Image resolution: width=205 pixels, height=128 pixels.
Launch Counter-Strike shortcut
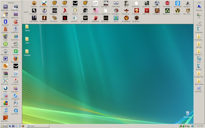click(x=44, y=11)
